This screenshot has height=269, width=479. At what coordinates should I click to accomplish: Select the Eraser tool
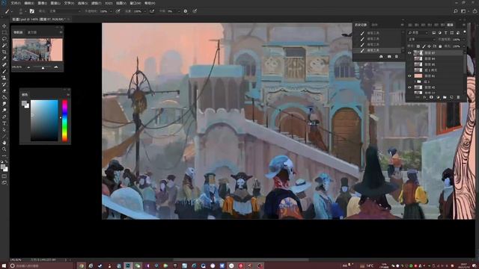[4, 91]
